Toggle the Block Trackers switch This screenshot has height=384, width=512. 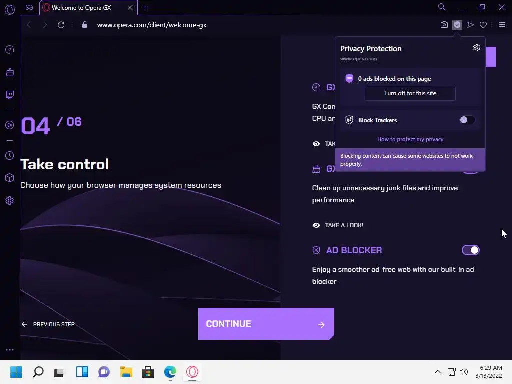[467, 120]
